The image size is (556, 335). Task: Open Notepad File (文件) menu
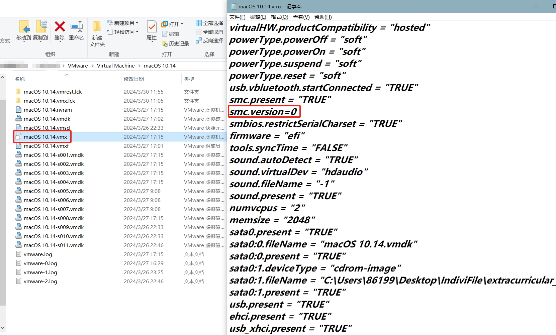pos(238,17)
